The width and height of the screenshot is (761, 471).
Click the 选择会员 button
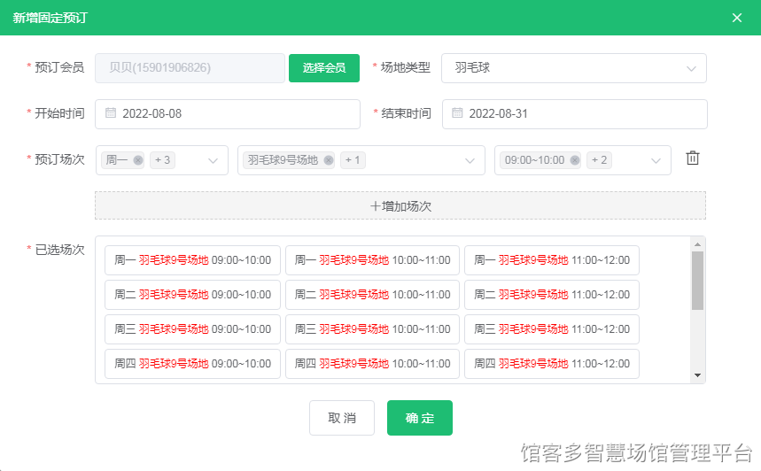[323, 68]
